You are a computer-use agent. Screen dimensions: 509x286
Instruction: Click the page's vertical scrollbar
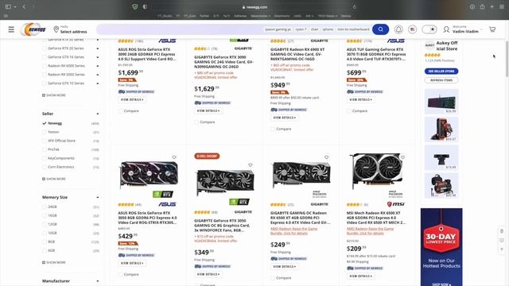point(507,58)
